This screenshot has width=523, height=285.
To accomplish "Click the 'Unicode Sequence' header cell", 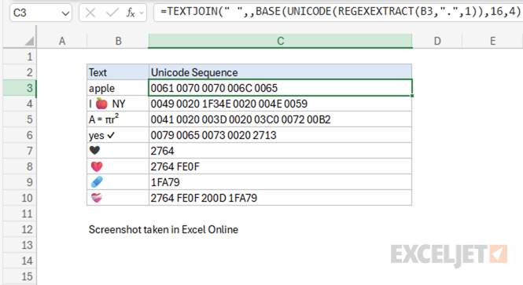I will (280, 72).
